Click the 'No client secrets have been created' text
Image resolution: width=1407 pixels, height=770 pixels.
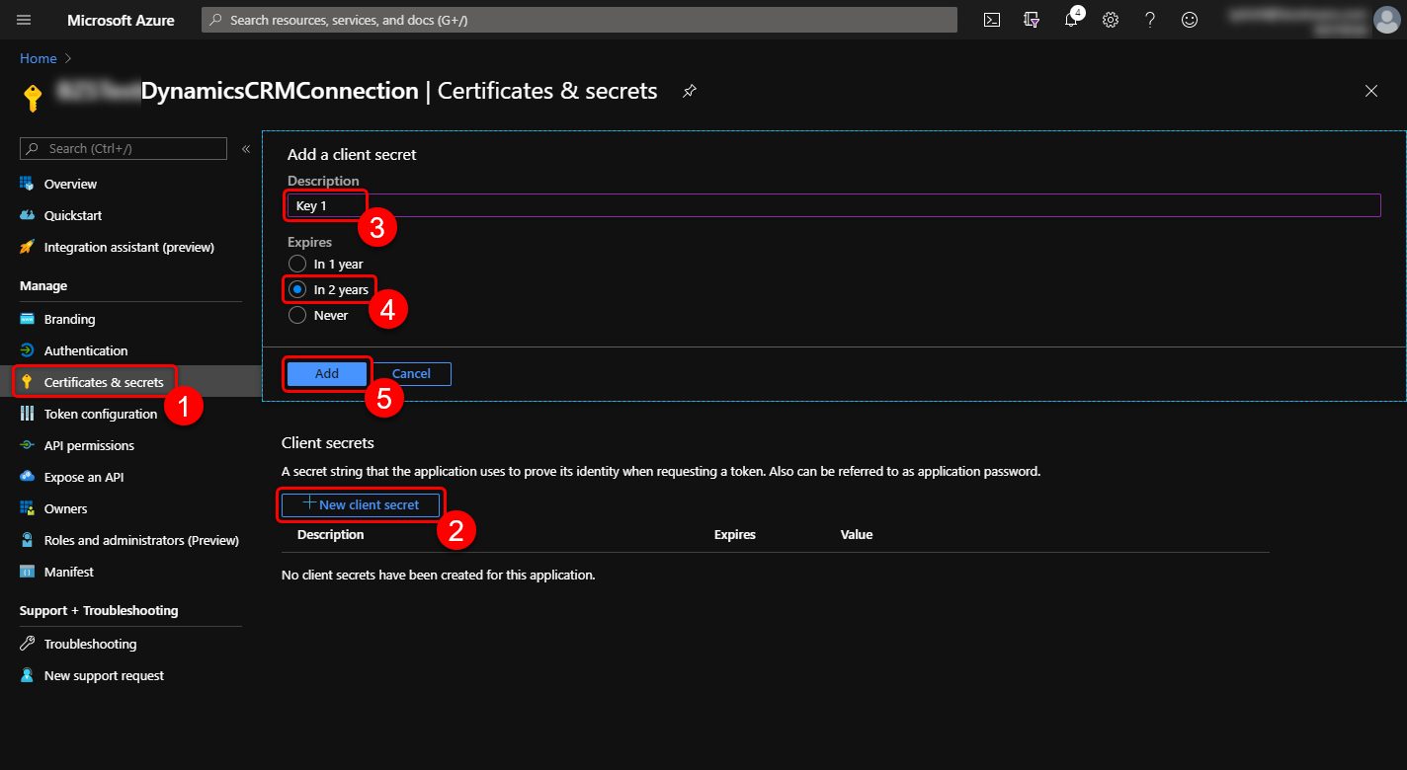click(439, 575)
